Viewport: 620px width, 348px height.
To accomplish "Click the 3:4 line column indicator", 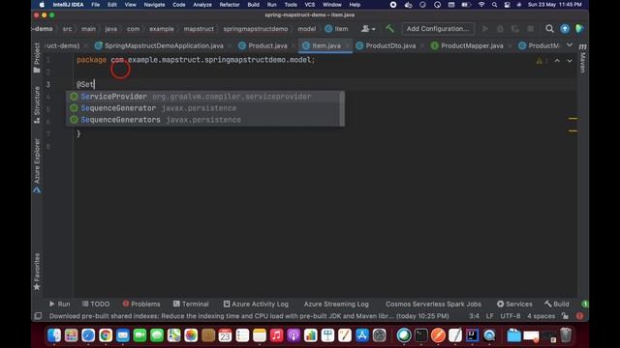I will [474, 316].
